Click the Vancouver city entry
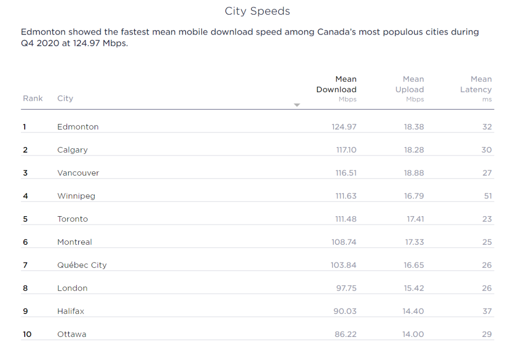This screenshot has height=352, width=519. (x=78, y=173)
